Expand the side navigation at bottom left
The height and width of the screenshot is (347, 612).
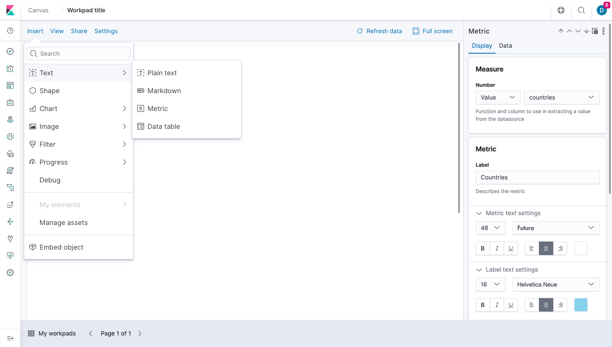pyautogui.click(x=10, y=338)
